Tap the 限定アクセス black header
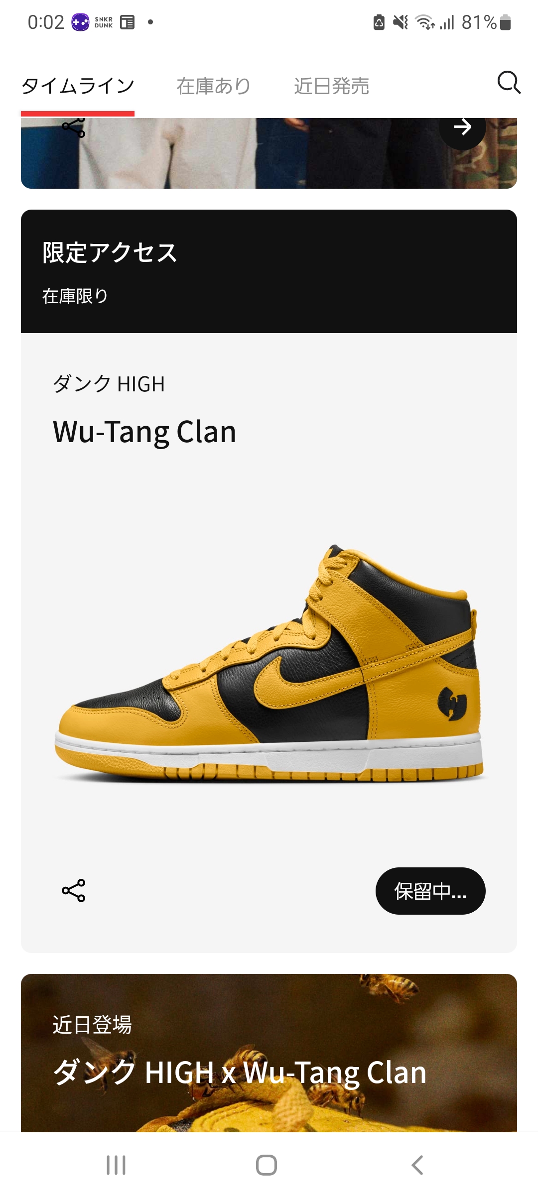Viewport: 538px width, 1195px height. click(x=269, y=271)
